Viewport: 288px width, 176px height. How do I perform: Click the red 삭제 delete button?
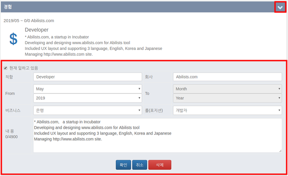click(160, 165)
